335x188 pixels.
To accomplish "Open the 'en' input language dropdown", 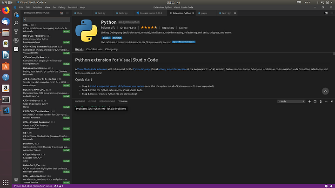I will pos(308,2).
